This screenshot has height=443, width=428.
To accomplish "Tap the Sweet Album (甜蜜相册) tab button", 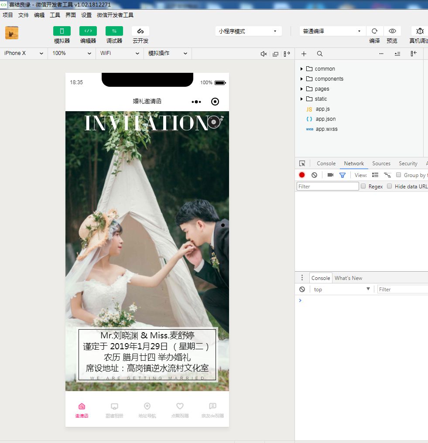I will (x=114, y=410).
